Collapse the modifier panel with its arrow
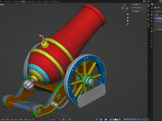162x121 pixels. (x=156, y=15)
